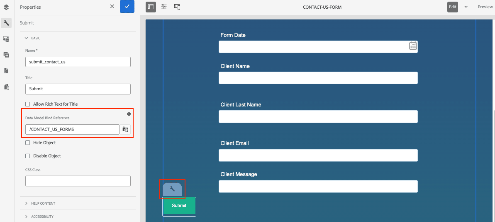Switch to Preview mode
The height and width of the screenshot is (222, 495).
coord(485,7)
